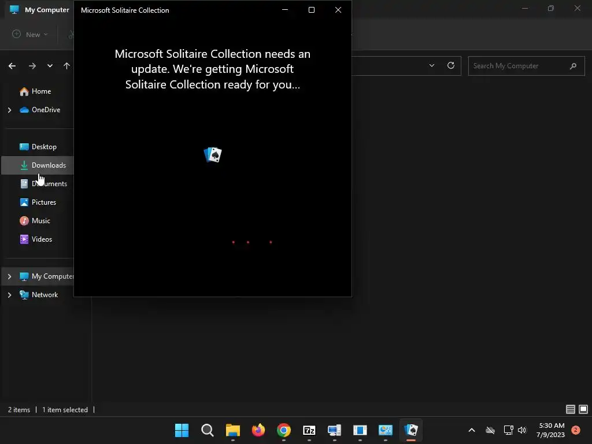Show hidden system tray icons
The height and width of the screenshot is (444, 592).
[x=472, y=430]
